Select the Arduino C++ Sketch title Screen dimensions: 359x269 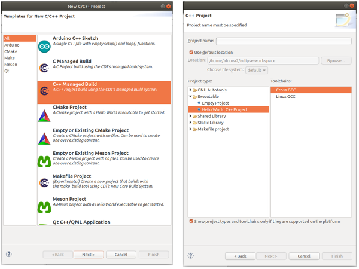[x=75, y=38]
